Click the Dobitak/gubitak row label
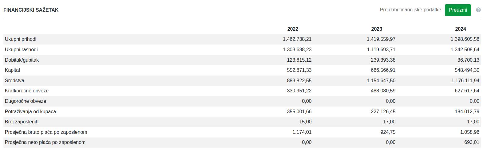Screen dimensions: 483x151 pyautogui.click(x=22, y=60)
